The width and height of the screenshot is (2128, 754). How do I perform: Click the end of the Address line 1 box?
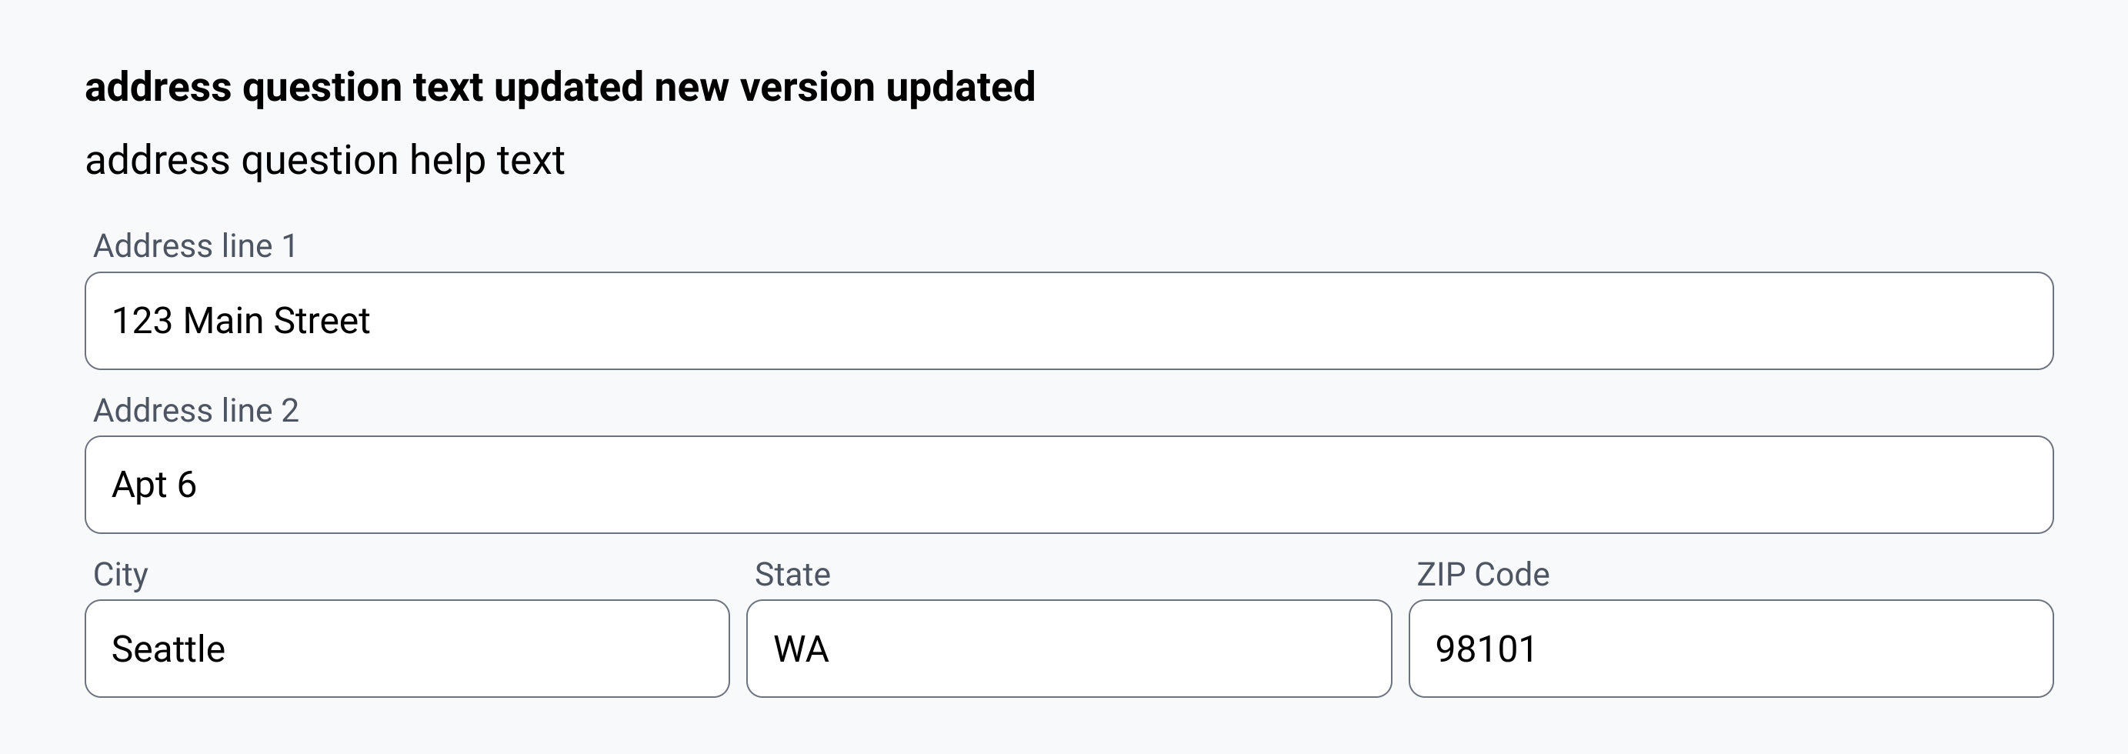click(1983, 320)
